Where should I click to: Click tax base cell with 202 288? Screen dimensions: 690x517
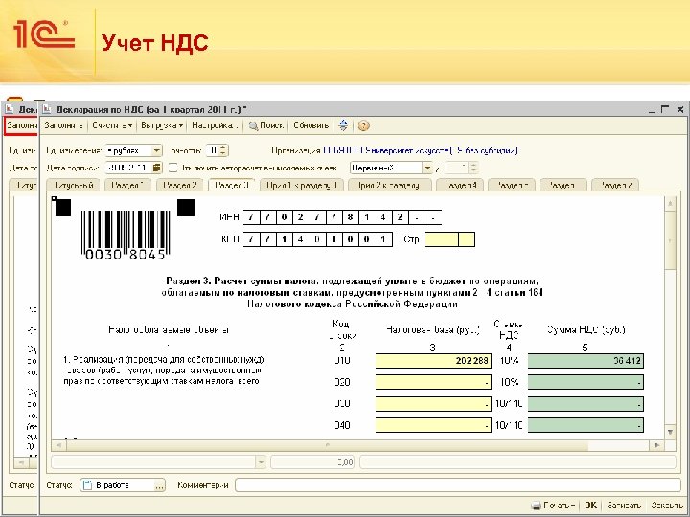point(433,361)
